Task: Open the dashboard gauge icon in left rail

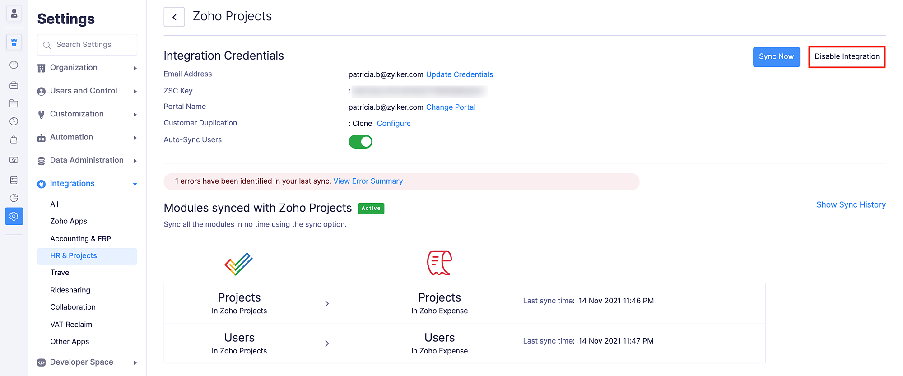Action: click(14, 65)
